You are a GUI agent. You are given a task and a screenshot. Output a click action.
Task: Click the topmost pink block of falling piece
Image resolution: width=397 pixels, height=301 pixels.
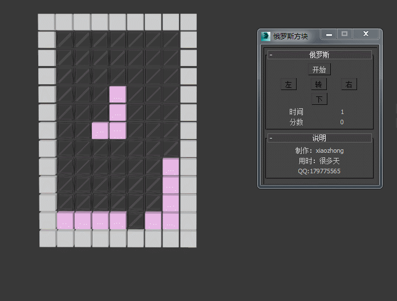point(118,95)
